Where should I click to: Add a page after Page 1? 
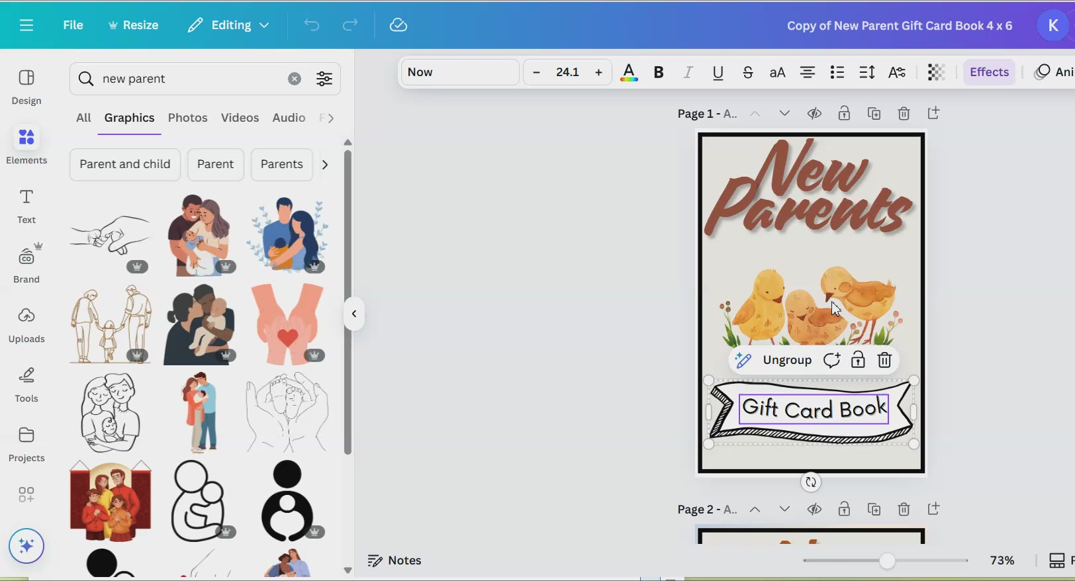pyautogui.click(x=933, y=113)
